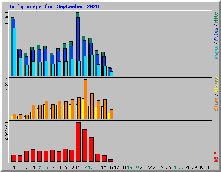Click the x-axis day label 16
This screenshot has width=221, height=172.
tap(110, 167)
